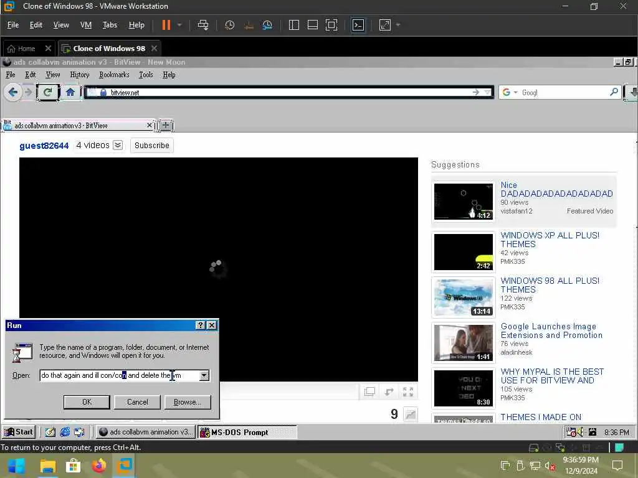Open the host notification center icon
Viewport: 638px width, 478px height.
[617, 466]
